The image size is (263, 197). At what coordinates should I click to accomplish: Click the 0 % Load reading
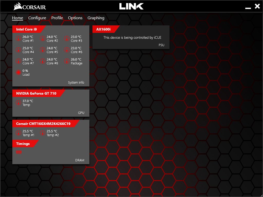click(x=25, y=71)
